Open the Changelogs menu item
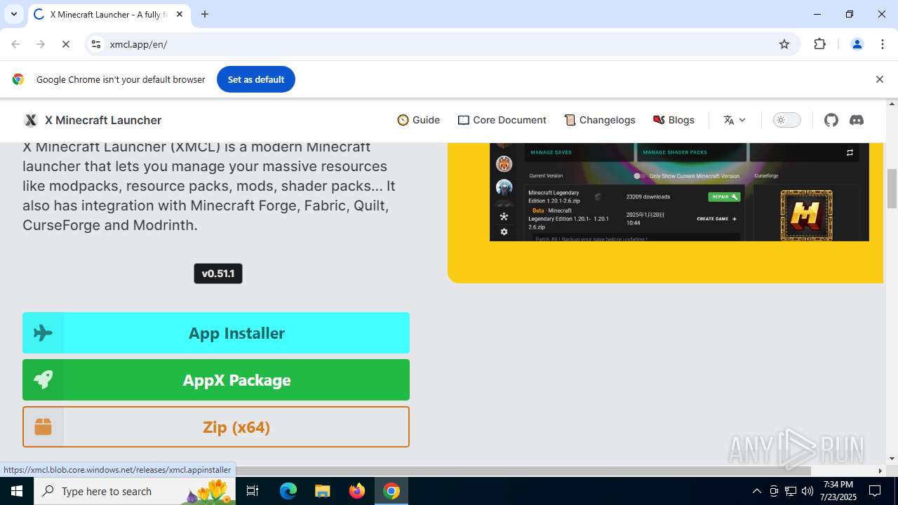 coord(600,120)
